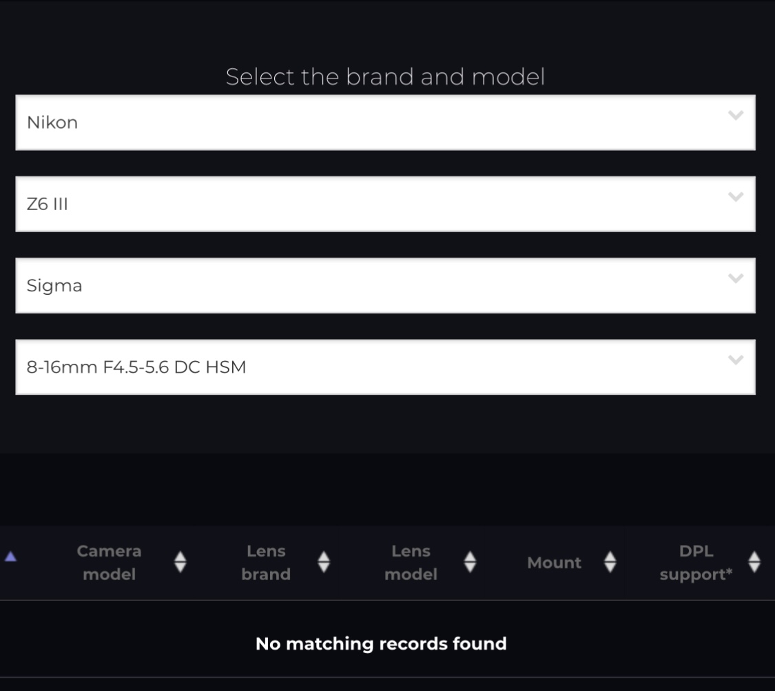This screenshot has width=775, height=691.
Task: Click sort arrows next to Mount
Action: [610, 562]
